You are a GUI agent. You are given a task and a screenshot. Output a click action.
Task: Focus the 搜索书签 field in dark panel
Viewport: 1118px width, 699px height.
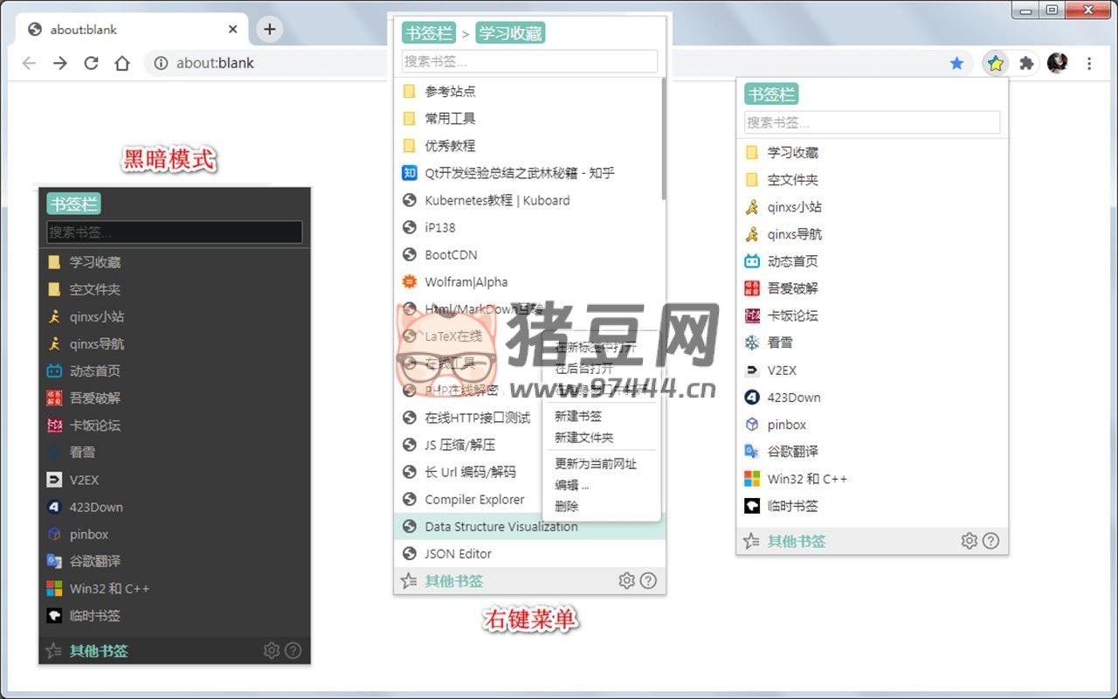pos(175,232)
